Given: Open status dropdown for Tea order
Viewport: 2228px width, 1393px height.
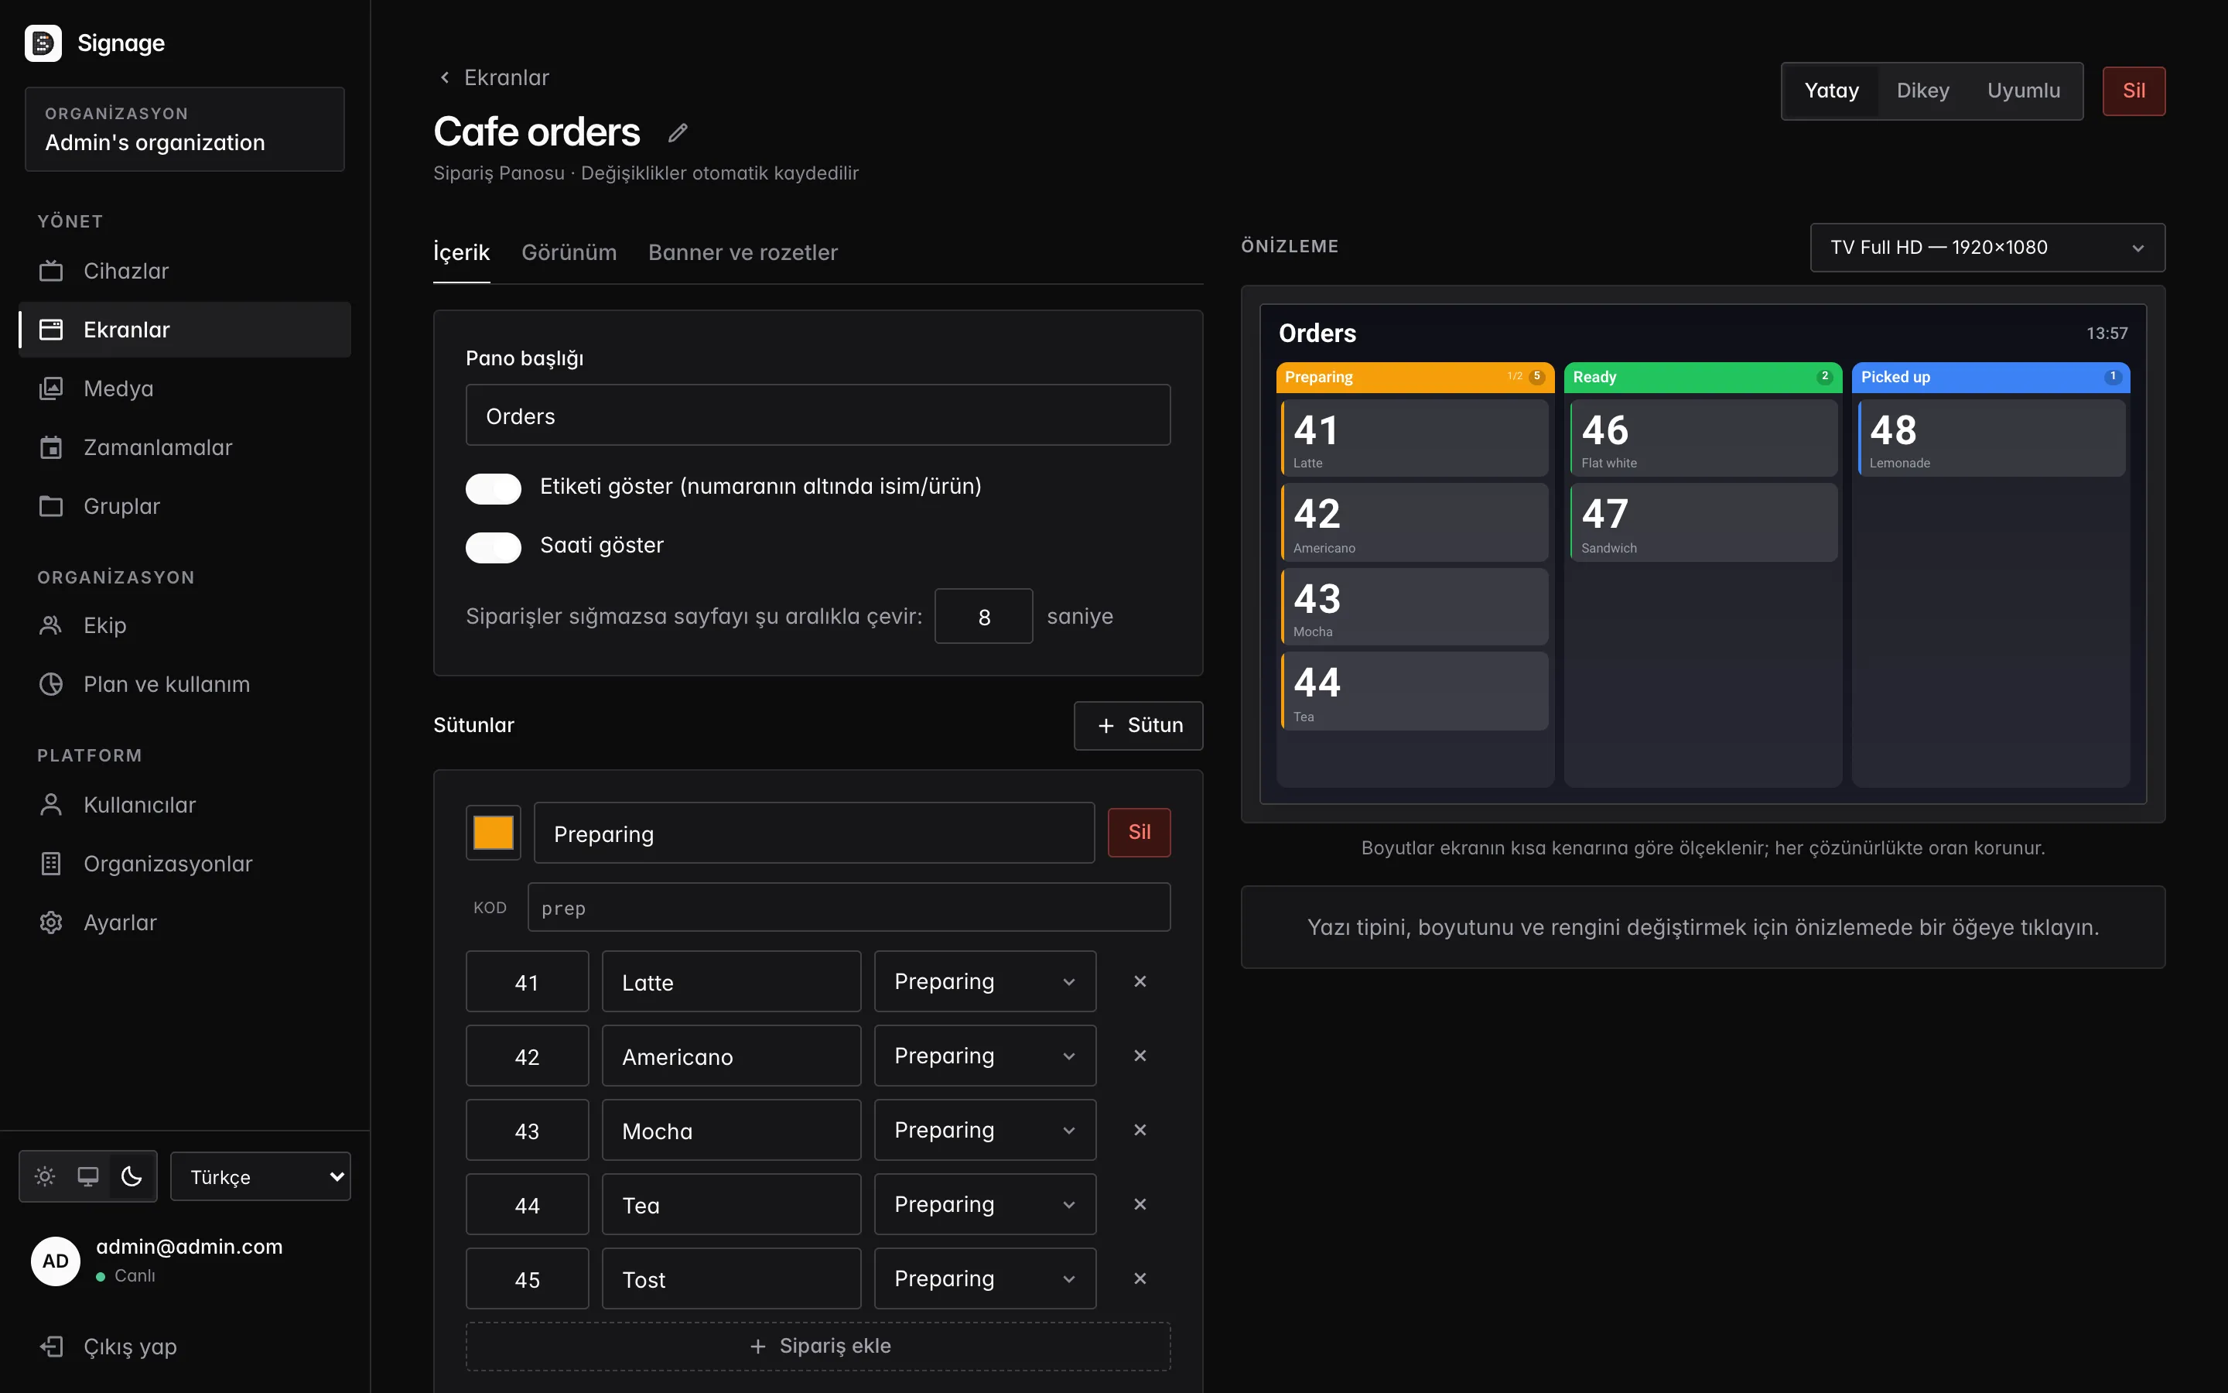Looking at the screenshot, I should tap(984, 1204).
